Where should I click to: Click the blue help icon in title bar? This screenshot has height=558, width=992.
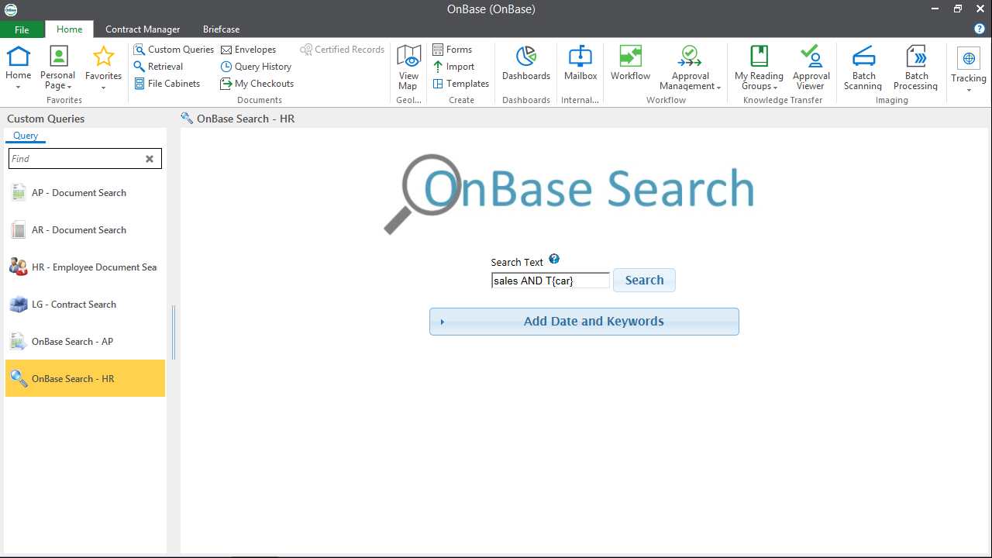[980, 29]
